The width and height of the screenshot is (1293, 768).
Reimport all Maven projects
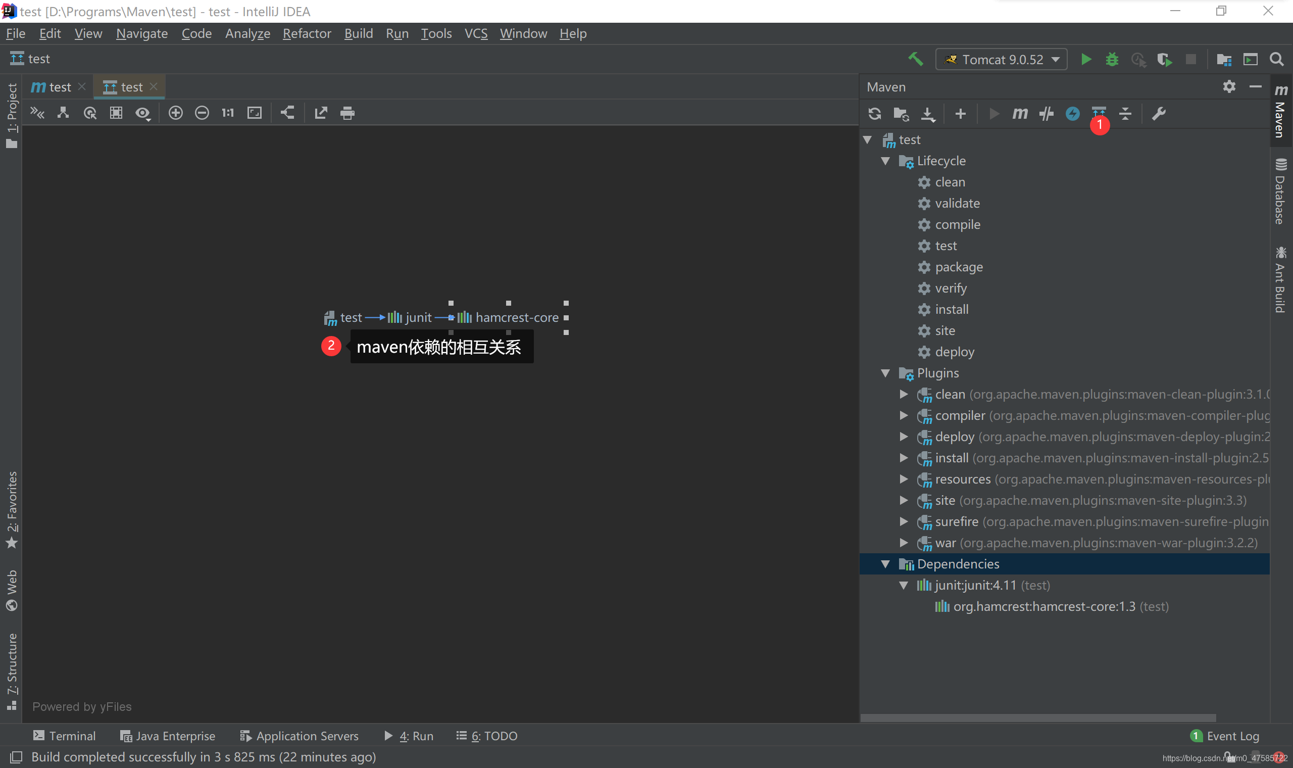click(x=875, y=113)
